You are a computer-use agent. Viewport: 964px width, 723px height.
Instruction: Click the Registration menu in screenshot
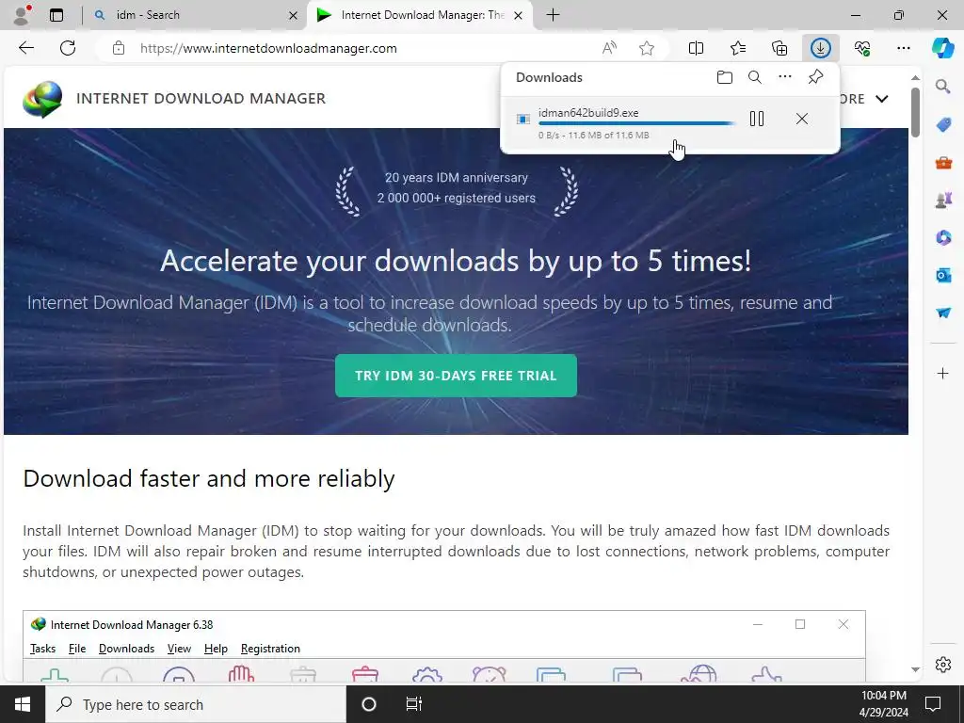[x=270, y=649]
